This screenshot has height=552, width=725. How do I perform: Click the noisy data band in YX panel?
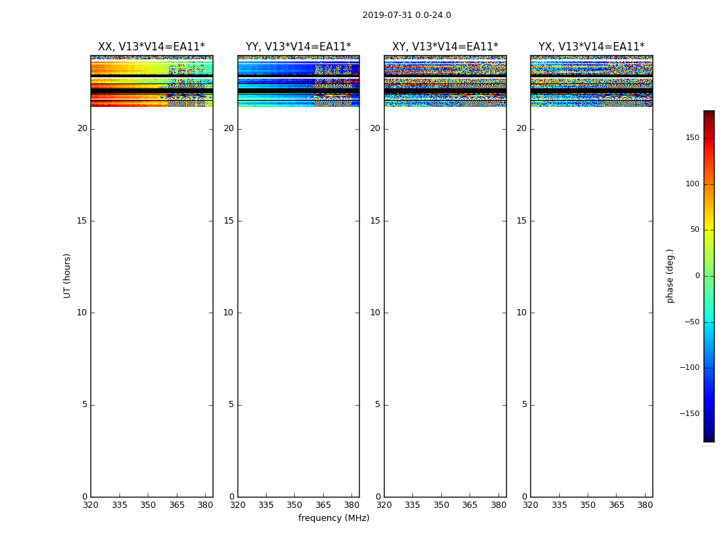click(x=591, y=81)
